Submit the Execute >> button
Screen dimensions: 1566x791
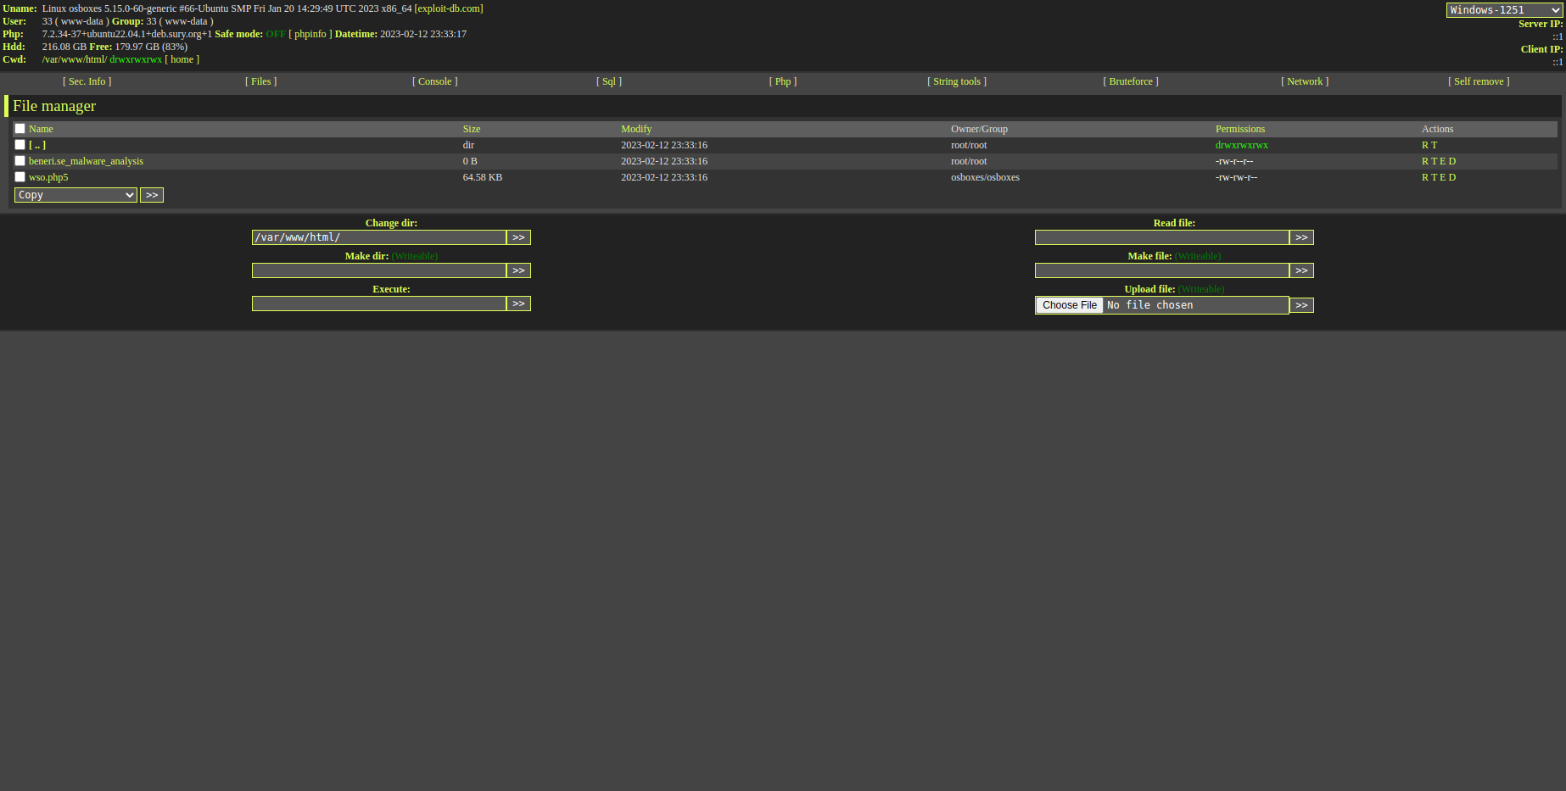[519, 304]
